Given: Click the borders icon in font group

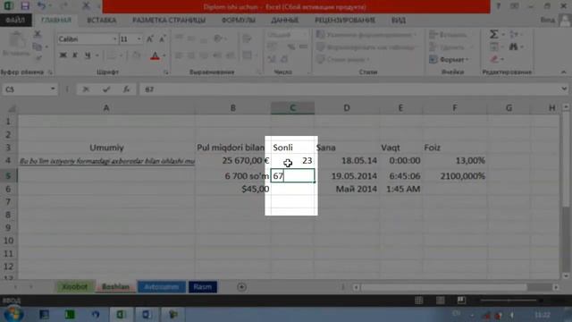Looking at the screenshot, I should 112,55.
